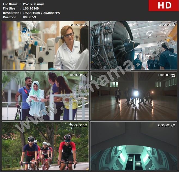Screen dimensions: 179x172
Task: Select the jet engine thumbnail
Action: click(134, 45)
